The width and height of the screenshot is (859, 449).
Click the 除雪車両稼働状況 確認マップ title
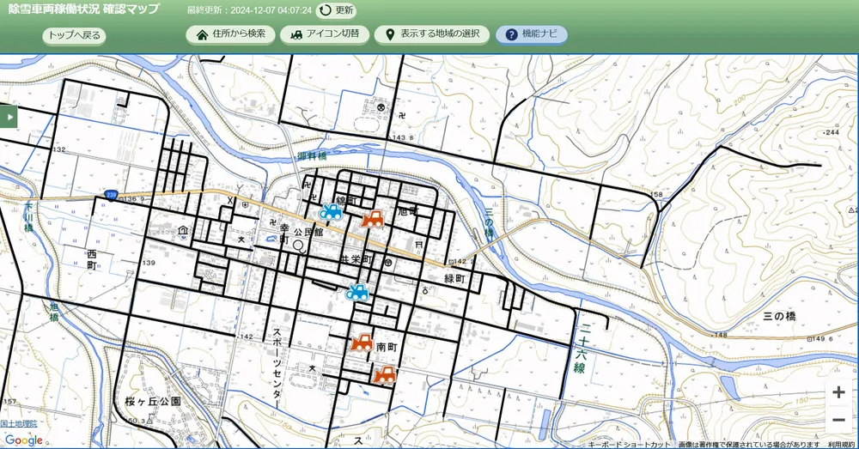coord(83,9)
